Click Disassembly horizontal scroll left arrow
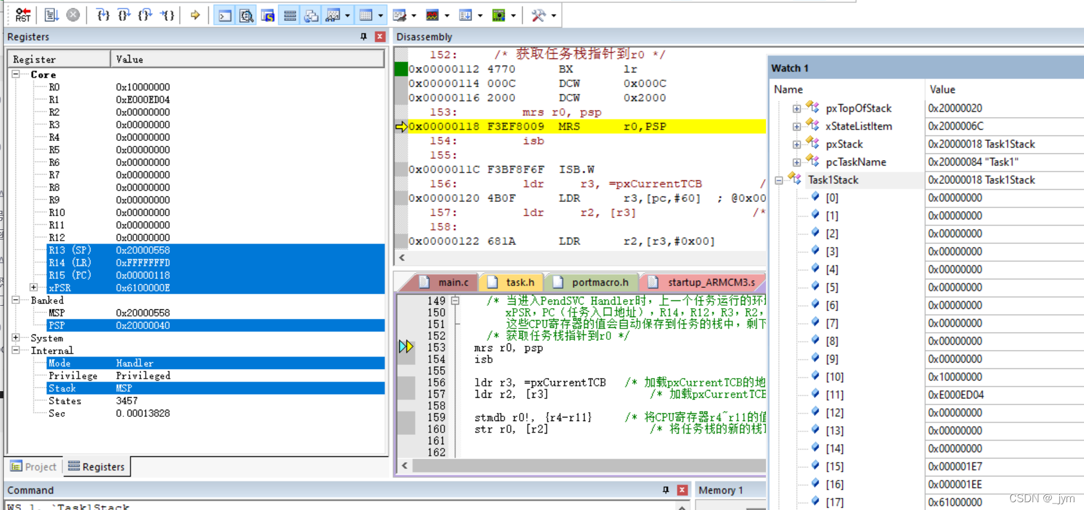Screen dimensions: 1084x510 (402, 257)
